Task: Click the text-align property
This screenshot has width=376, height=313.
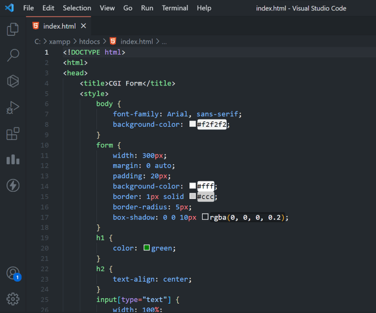Action: pyautogui.click(x=134, y=279)
